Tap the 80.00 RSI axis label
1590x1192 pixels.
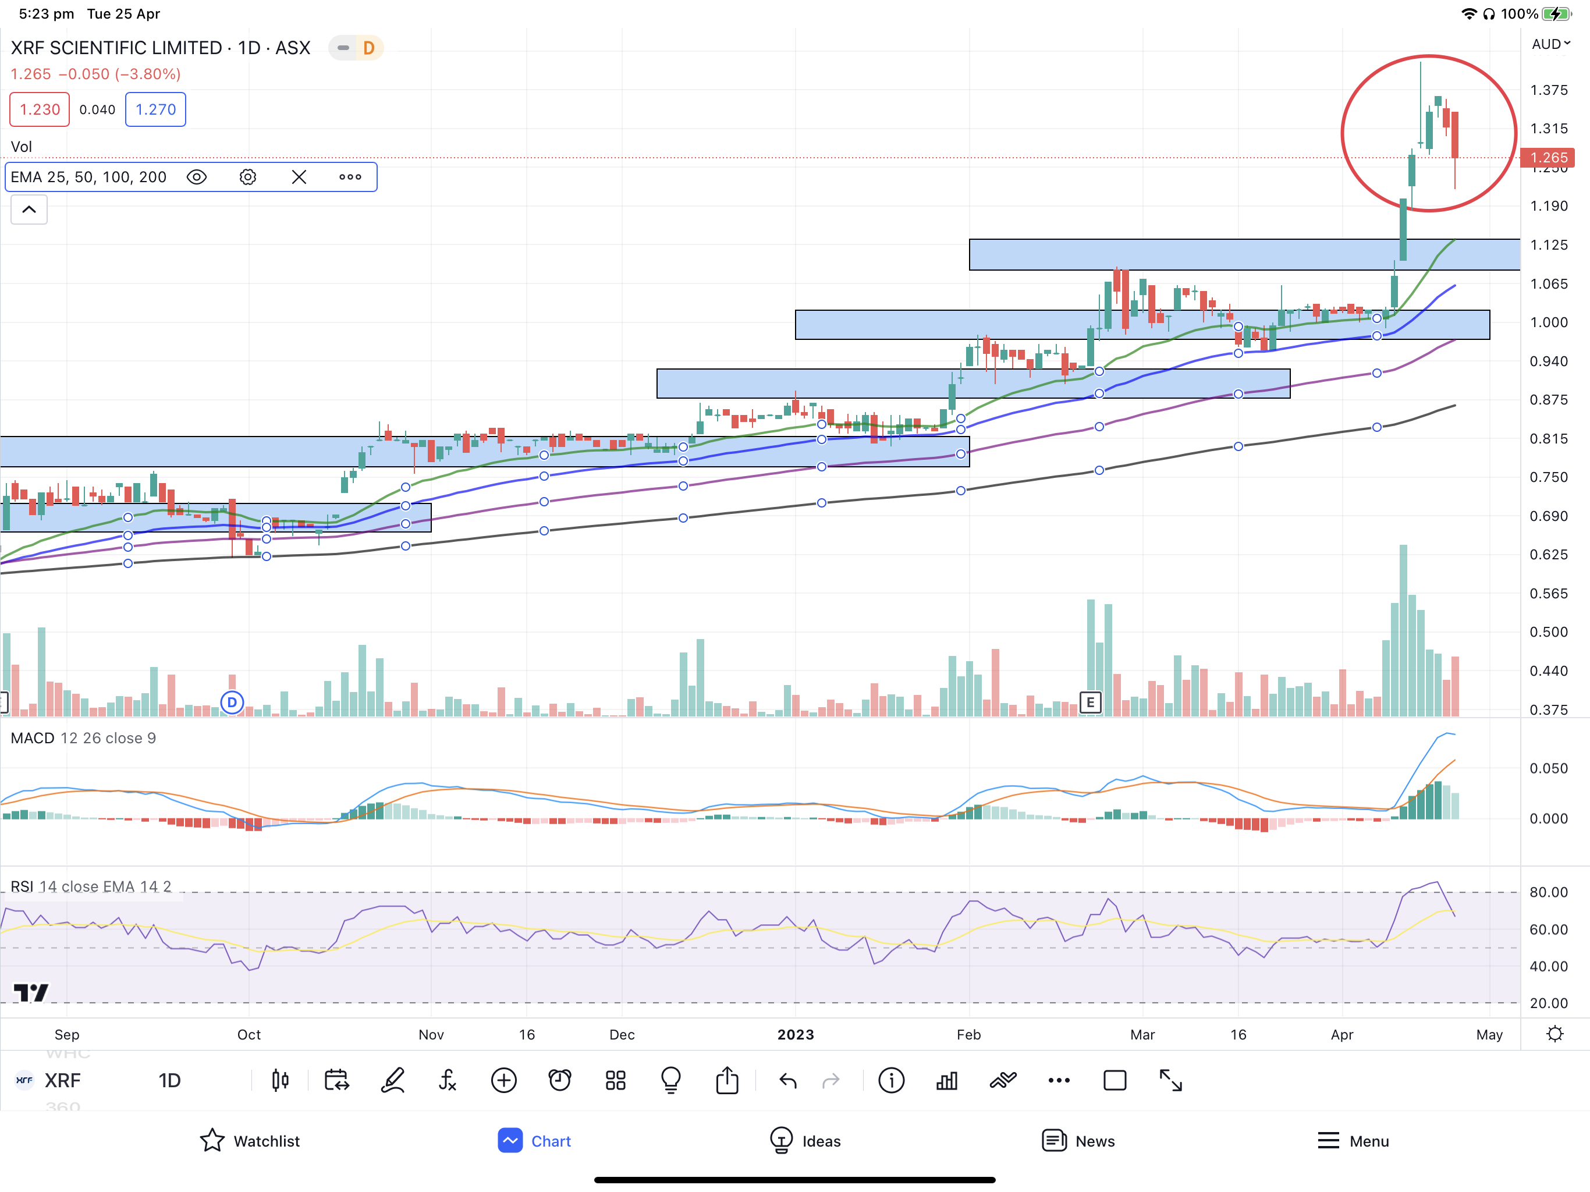click(1548, 892)
